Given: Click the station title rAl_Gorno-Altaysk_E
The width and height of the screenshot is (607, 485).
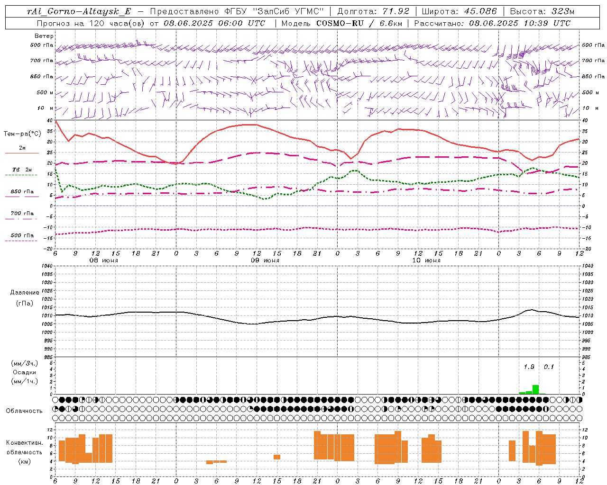Looking at the screenshot, I should [79, 11].
